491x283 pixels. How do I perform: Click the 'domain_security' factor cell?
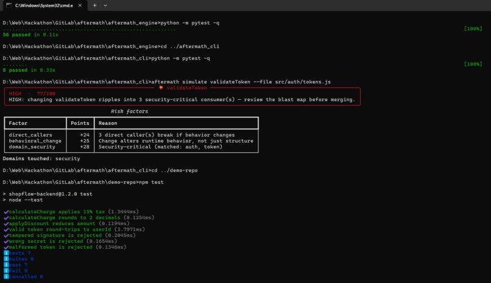[32, 147]
